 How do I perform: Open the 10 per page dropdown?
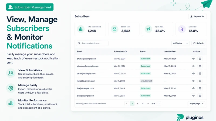click(x=196, y=104)
